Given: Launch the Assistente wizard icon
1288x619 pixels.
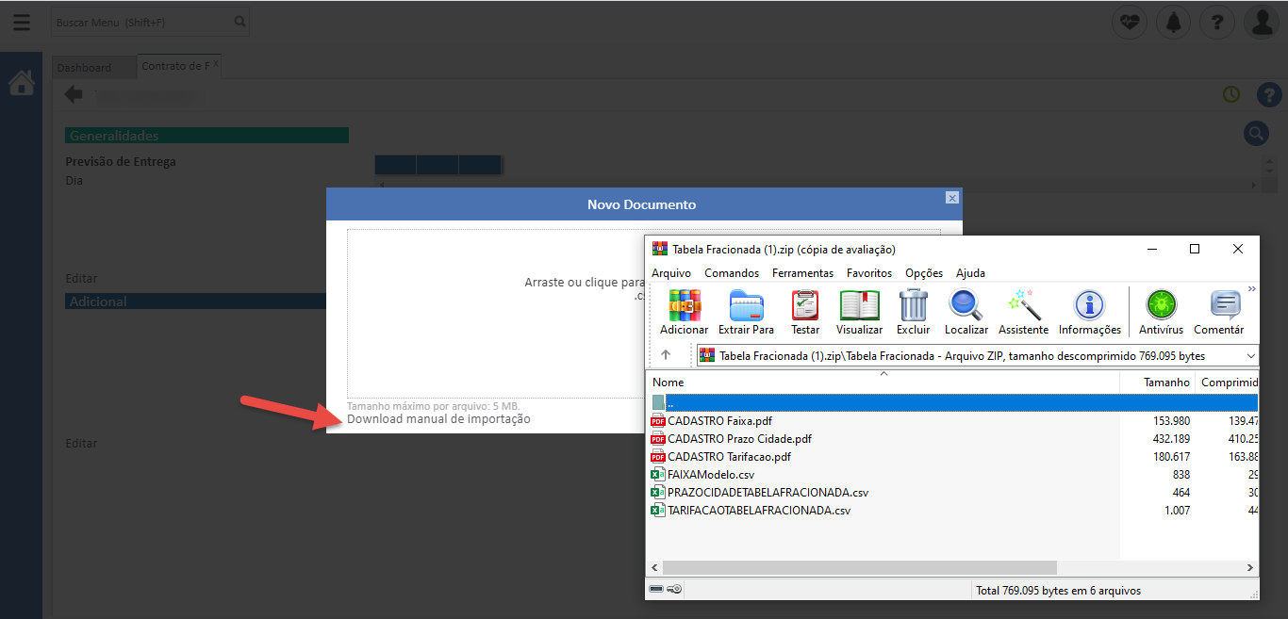Looking at the screenshot, I should tap(1023, 306).
